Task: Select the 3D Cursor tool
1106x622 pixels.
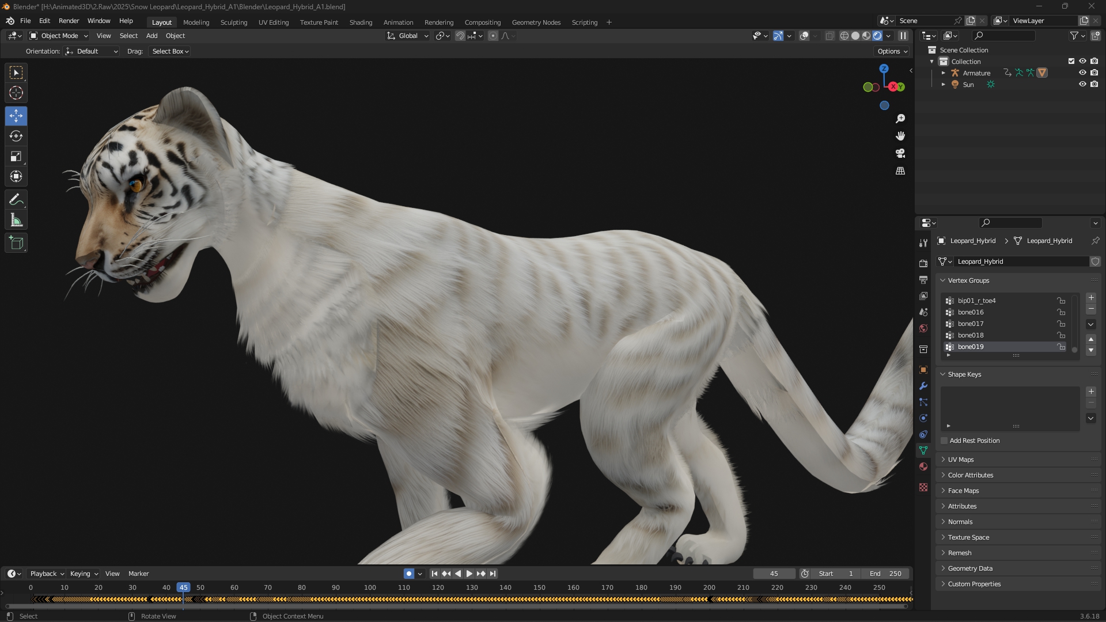Action: pyautogui.click(x=16, y=93)
